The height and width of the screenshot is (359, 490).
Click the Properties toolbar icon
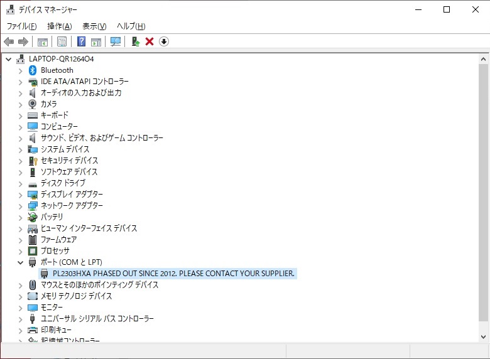(x=62, y=41)
